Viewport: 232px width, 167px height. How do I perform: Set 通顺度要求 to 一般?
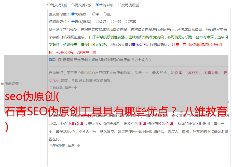coord(113,22)
